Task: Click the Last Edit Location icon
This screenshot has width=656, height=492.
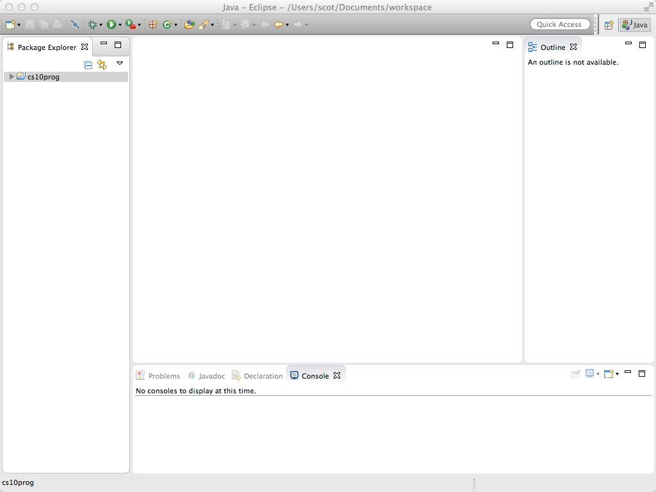Action: coord(265,25)
